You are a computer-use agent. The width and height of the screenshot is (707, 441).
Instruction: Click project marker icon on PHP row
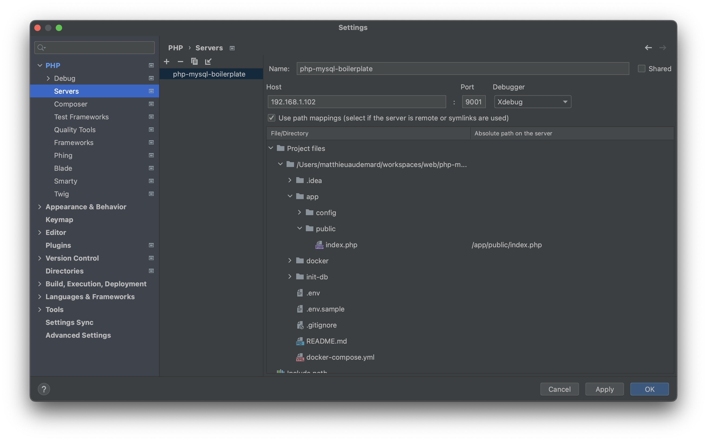[x=151, y=65]
